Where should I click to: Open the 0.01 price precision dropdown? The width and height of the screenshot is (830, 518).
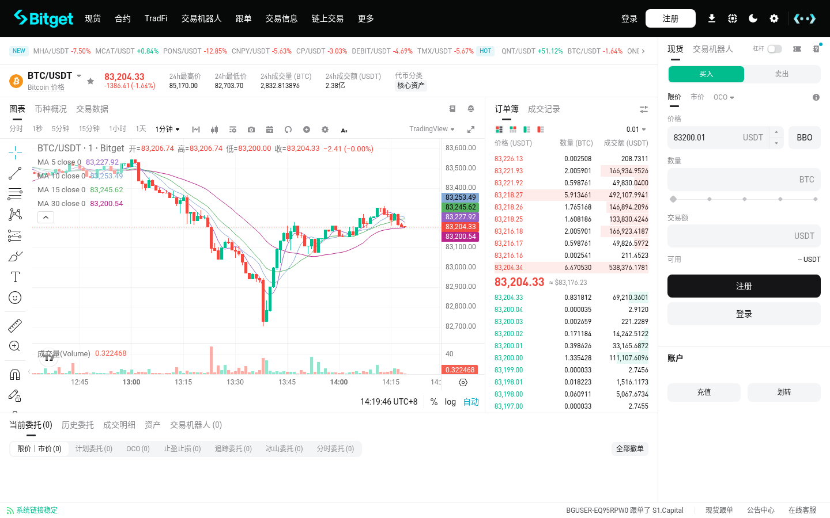point(636,129)
